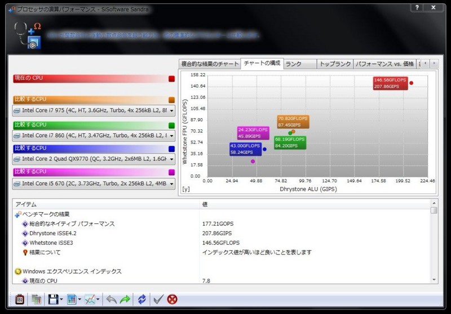451x314 pixels.
Task: Open the Intel Core i7 975 dropdown
Action: click(94, 110)
